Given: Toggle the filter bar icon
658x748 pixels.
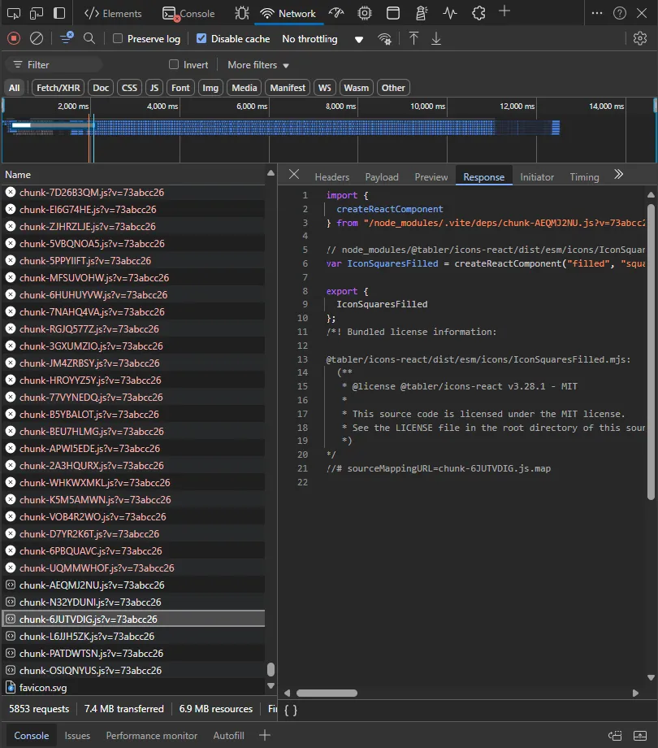Looking at the screenshot, I should [67, 37].
